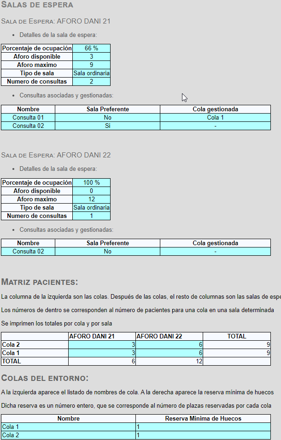Click the 'Sala Preferente' header in first table
Screen dimensions: 281x440
click(107, 109)
